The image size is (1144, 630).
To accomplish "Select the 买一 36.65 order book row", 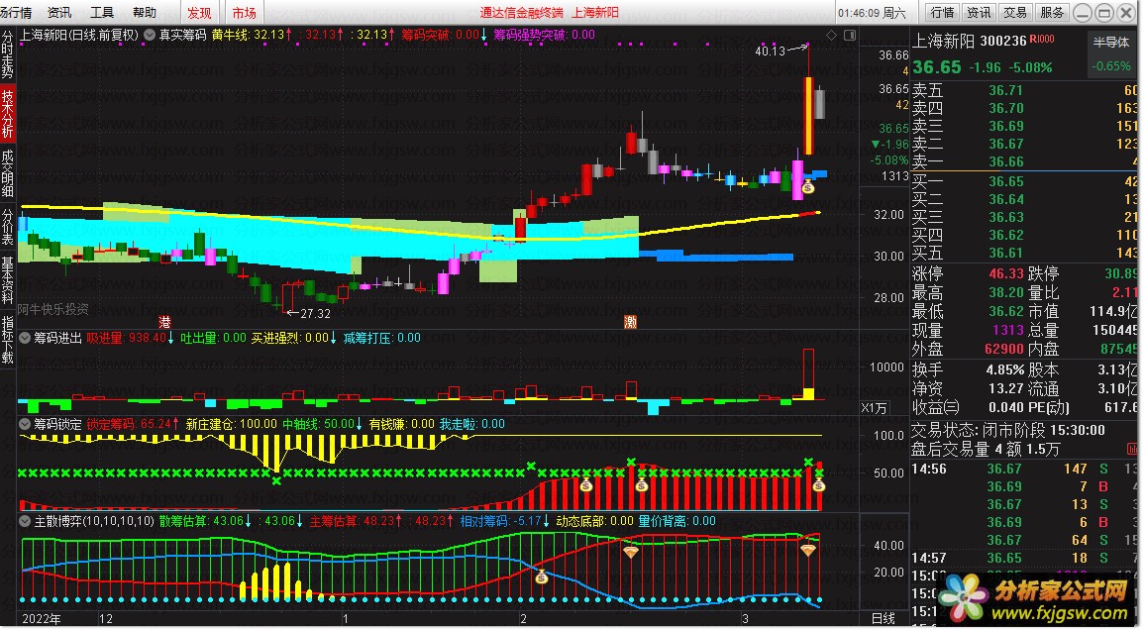I will [x=1024, y=182].
